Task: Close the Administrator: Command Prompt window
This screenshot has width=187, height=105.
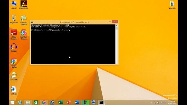Action: pyautogui.click(x=115, y=22)
